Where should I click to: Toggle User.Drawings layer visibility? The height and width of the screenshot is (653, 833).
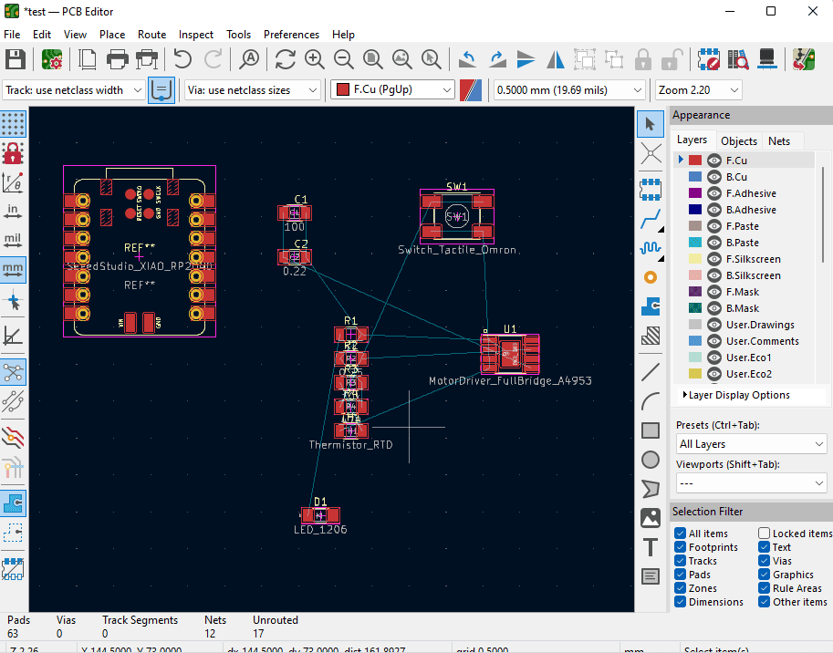714,325
